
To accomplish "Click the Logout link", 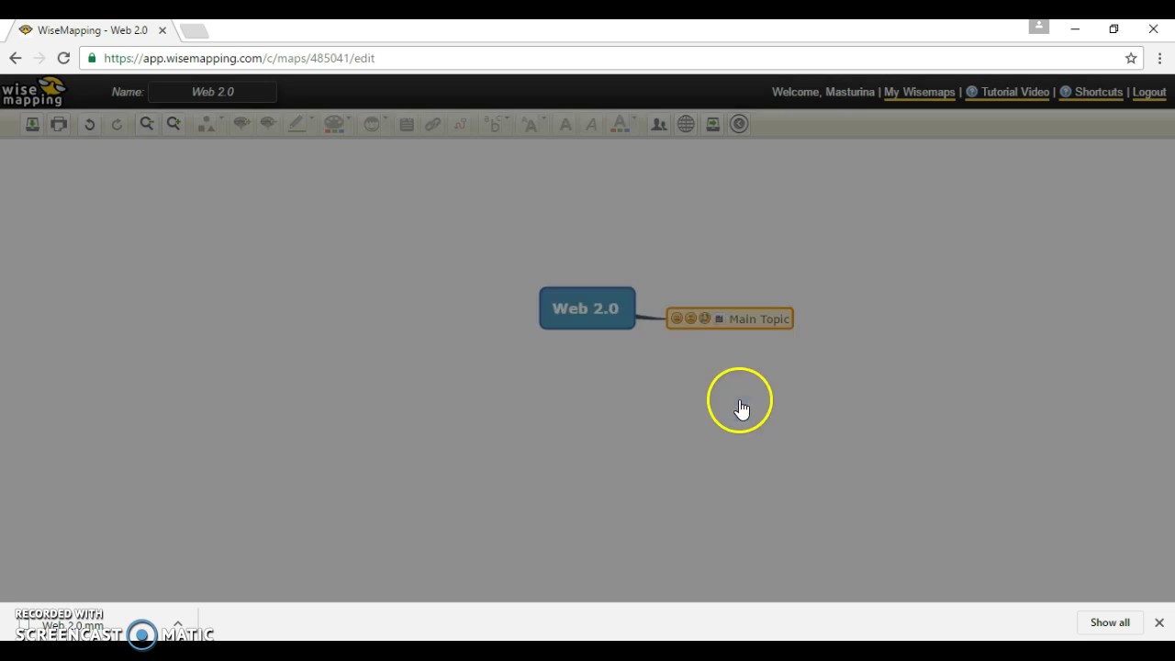I will click(x=1149, y=92).
